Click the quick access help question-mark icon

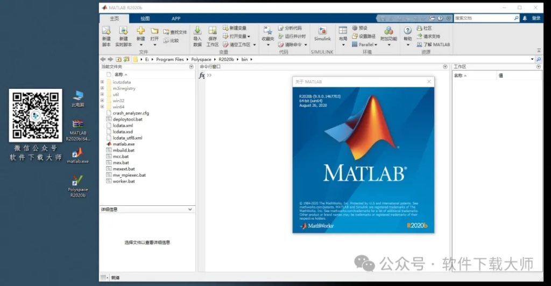(x=440, y=18)
